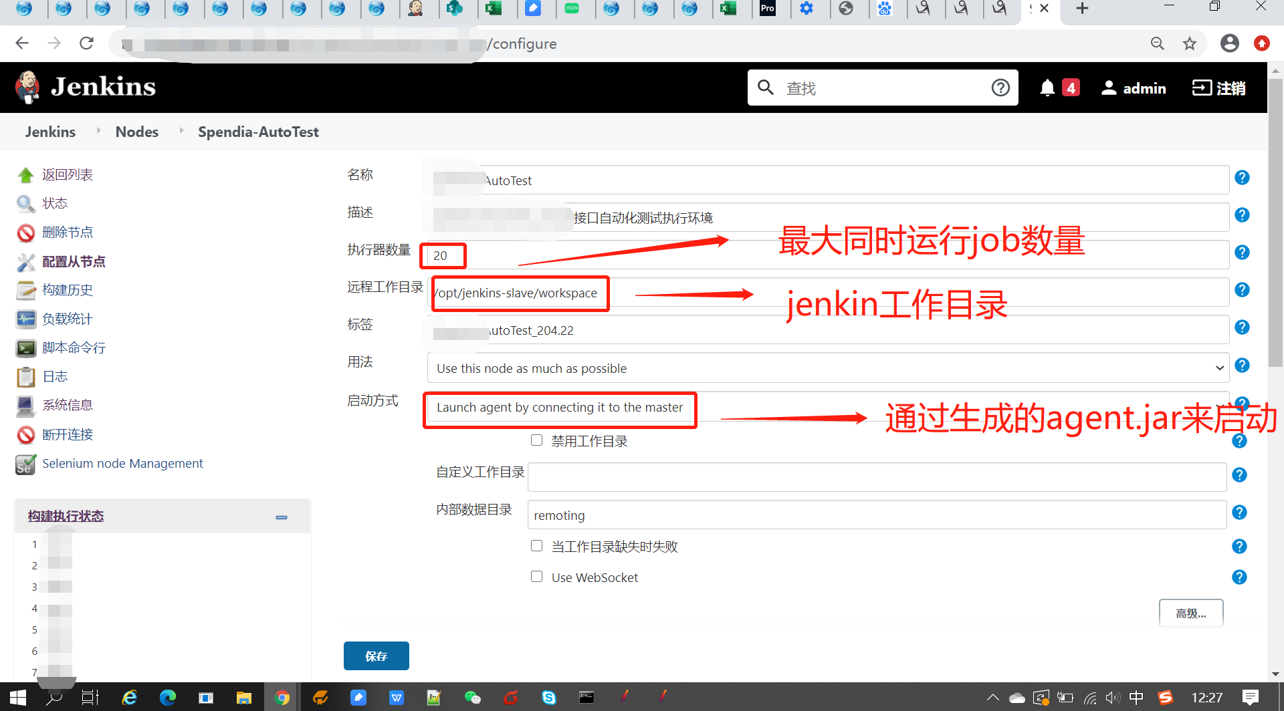This screenshot has height=711, width=1284.
Task: Click the 保存 save button
Action: 377,656
